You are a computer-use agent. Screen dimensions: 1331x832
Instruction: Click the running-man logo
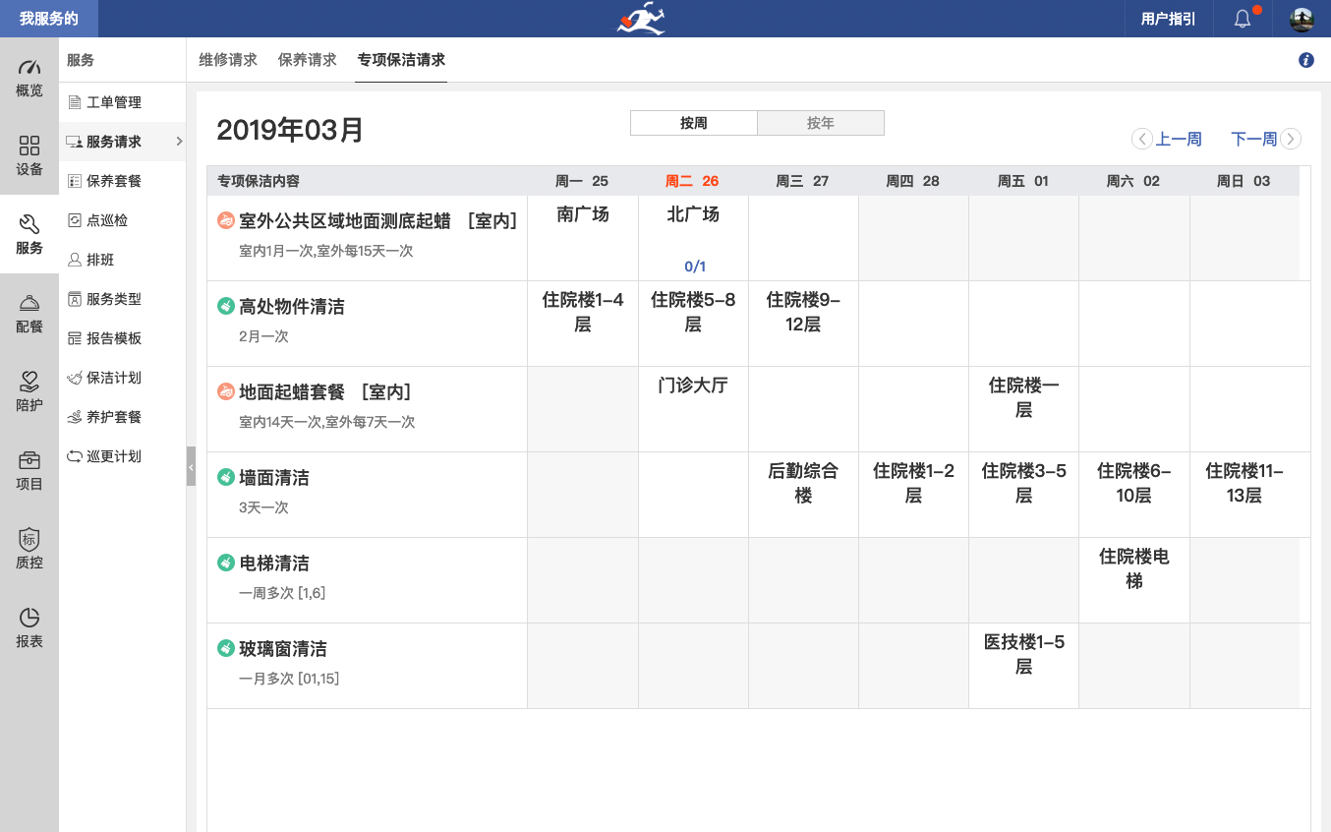click(642, 19)
